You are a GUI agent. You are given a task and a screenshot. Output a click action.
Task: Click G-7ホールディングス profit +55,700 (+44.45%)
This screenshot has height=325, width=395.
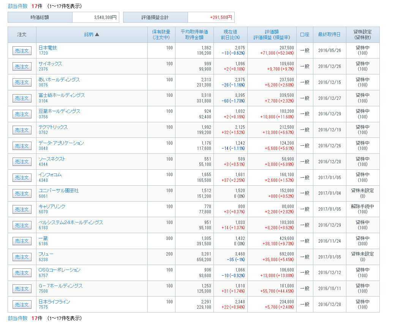point(277,291)
